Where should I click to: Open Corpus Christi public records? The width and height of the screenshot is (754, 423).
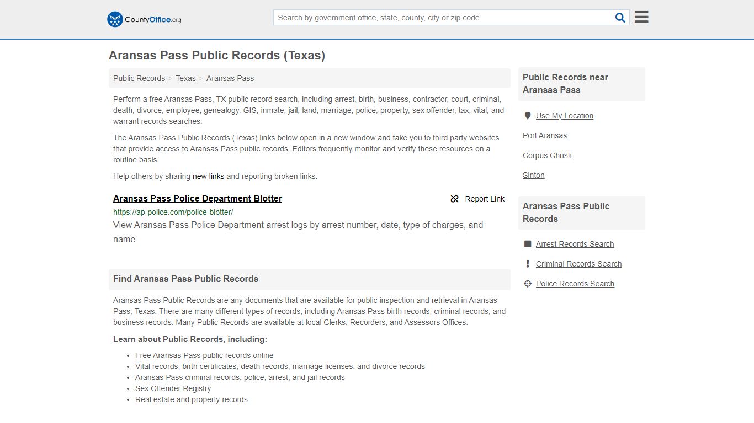[547, 155]
